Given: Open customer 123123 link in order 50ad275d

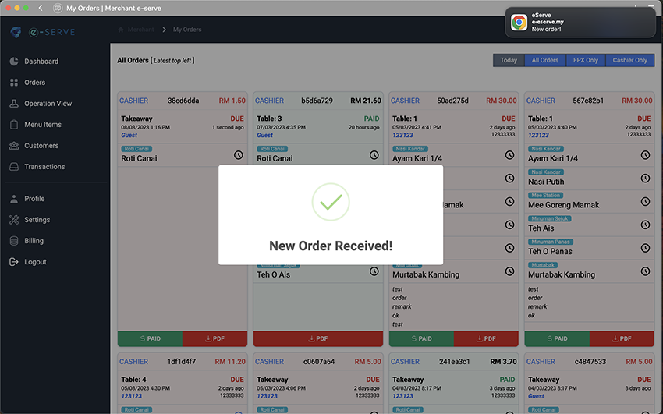Looking at the screenshot, I should pos(402,135).
